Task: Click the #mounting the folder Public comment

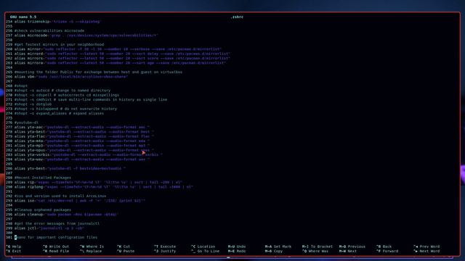Action: pos(99,72)
